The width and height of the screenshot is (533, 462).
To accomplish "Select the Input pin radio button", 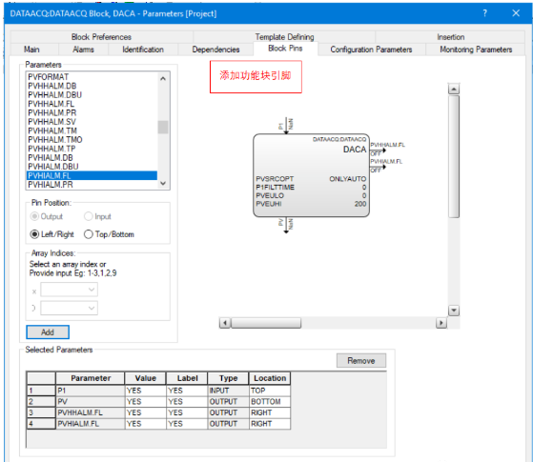I will [89, 216].
